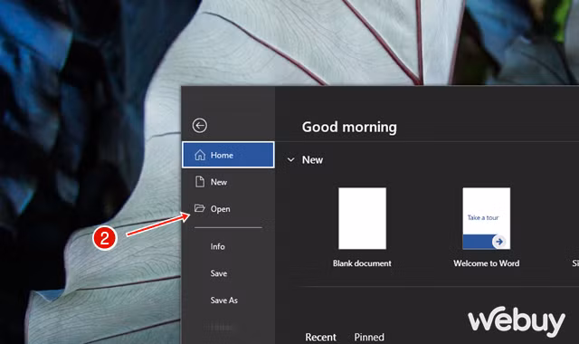Click the arrow on Take a tour
Image resolution: width=579 pixels, height=344 pixels.
tap(499, 242)
